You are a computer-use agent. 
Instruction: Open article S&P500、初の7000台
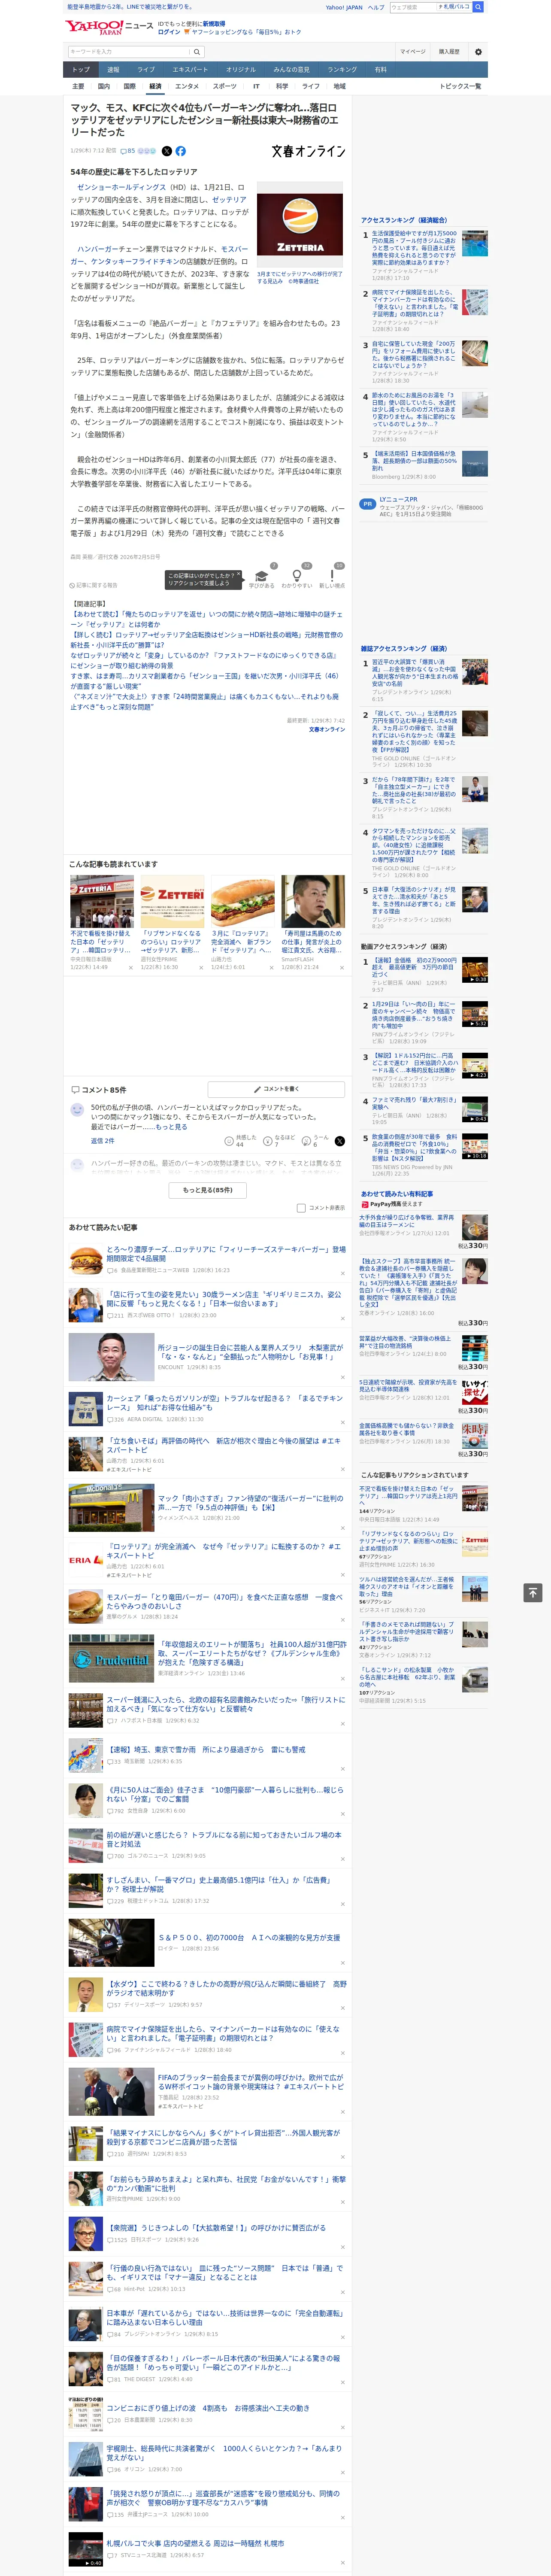pyautogui.click(x=248, y=1937)
